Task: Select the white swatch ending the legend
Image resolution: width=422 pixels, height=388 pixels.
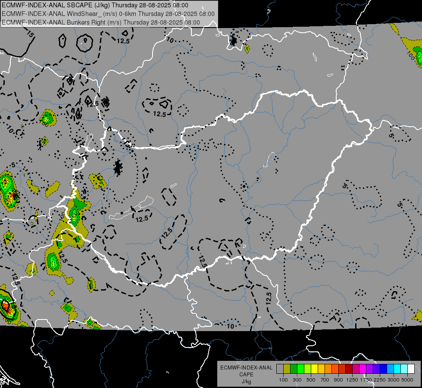Action: point(411,369)
